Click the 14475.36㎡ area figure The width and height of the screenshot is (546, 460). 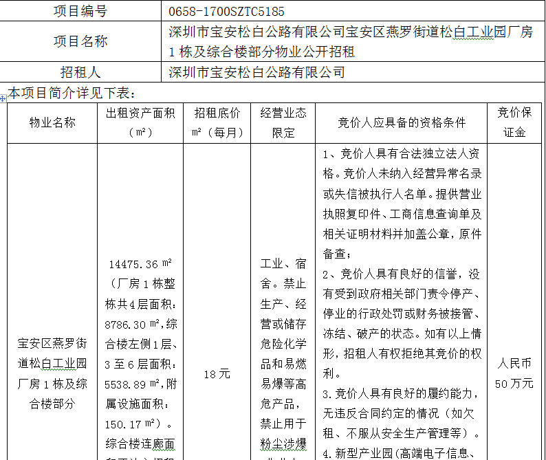tap(140, 264)
